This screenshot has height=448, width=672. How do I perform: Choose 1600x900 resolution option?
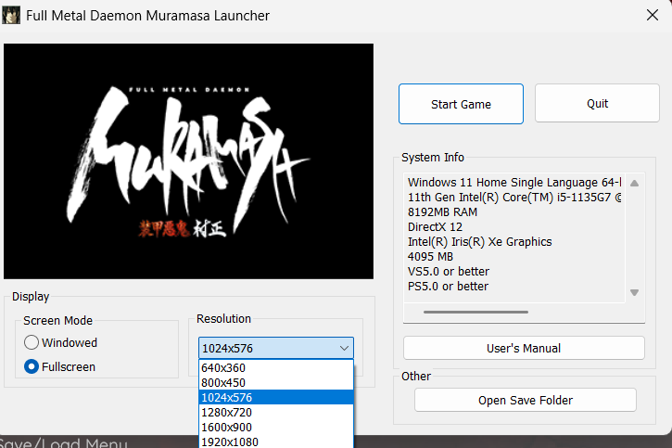click(x=276, y=428)
